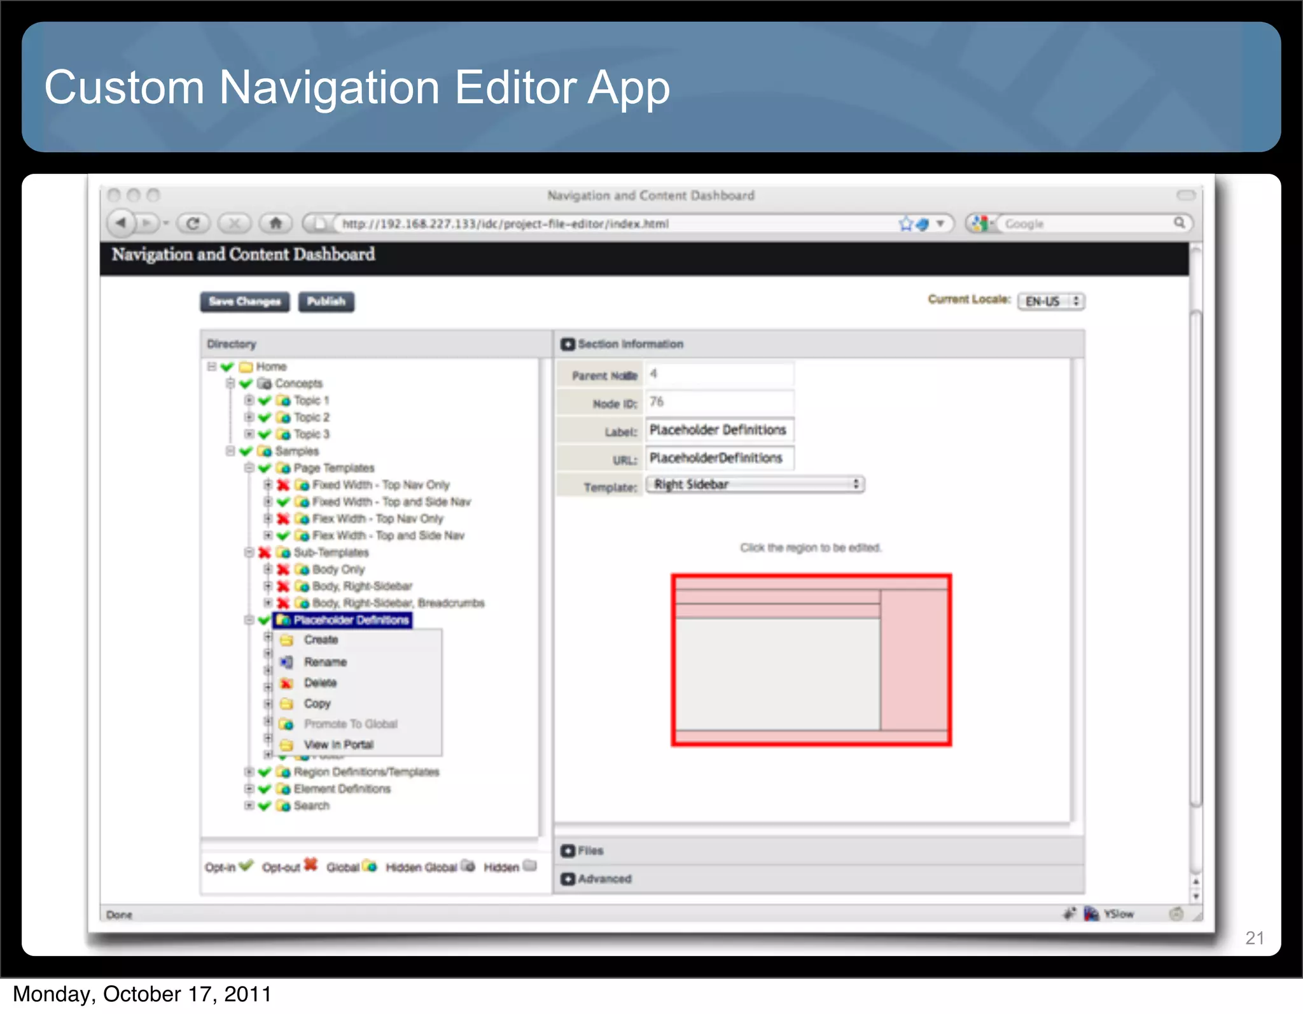Viewport: 1303px width, 1014px height.
Task: Select Flex Width - Top and Side Nav item
Action: [x=388, y=536]
